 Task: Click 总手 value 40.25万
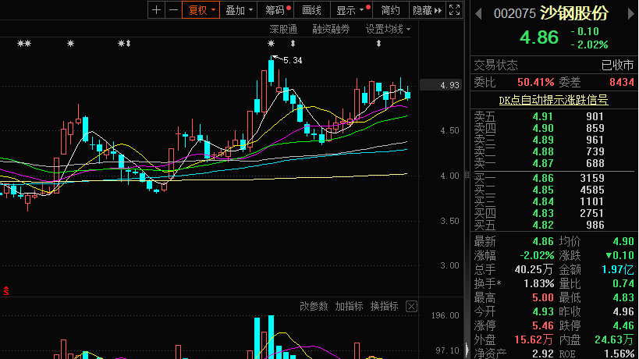(x=534, y=270)
